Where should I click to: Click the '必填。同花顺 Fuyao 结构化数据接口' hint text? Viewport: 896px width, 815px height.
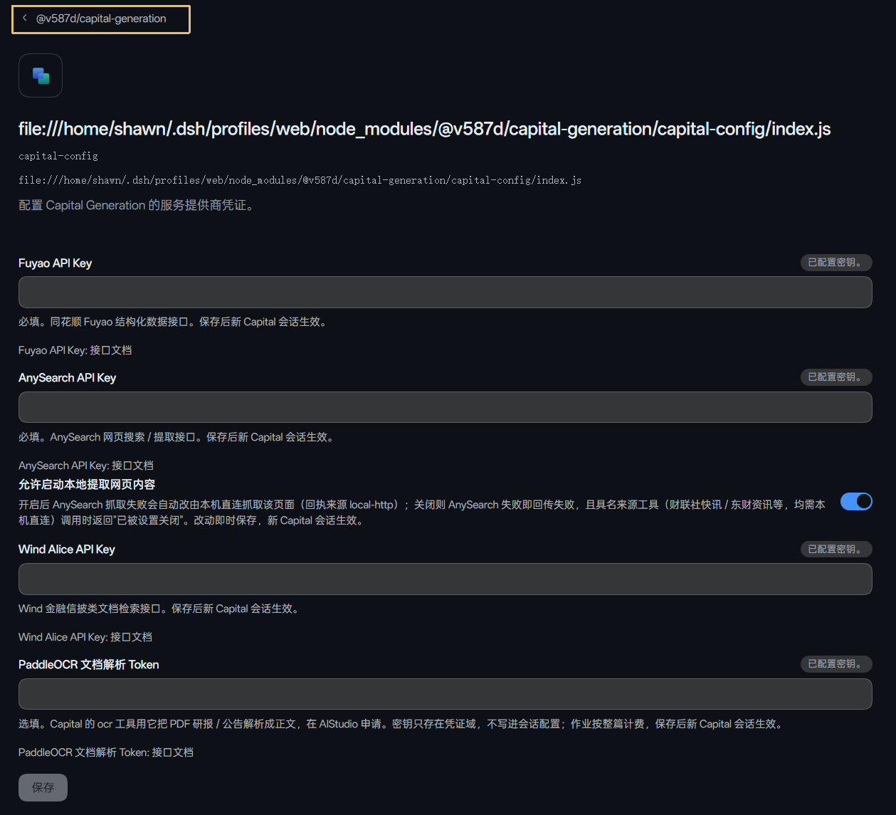[174, 322]
